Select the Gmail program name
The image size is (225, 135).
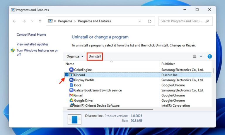coord(78,95)
